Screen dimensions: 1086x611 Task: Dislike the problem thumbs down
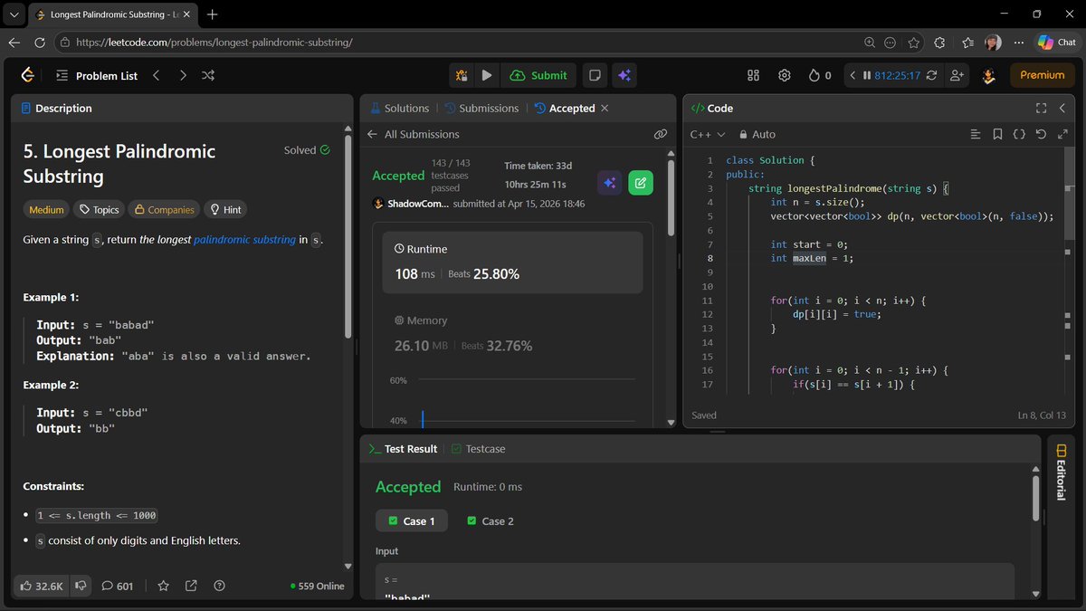click(x=81, y=586)
